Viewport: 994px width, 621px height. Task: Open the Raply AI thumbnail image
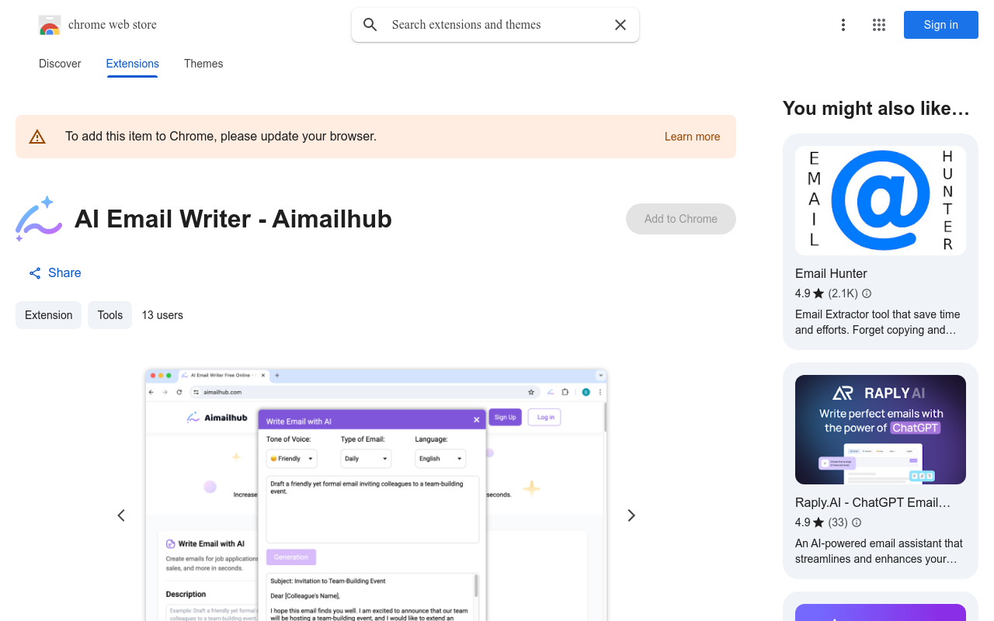(x=881, y=429)
